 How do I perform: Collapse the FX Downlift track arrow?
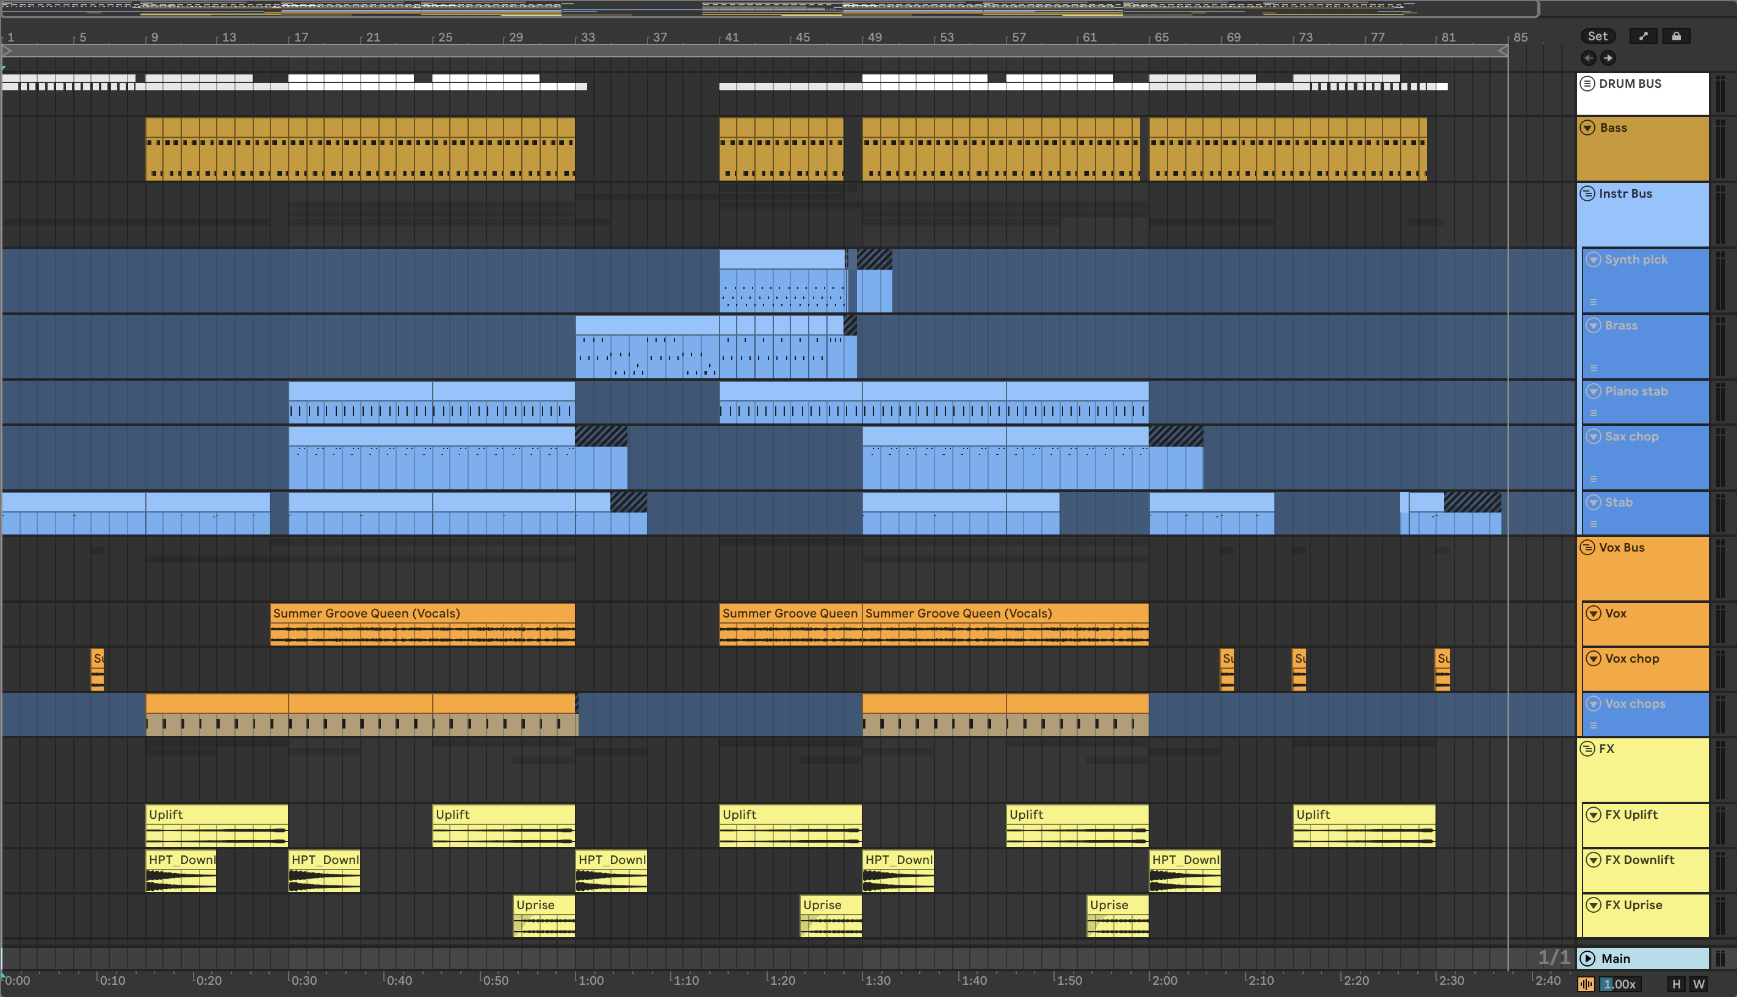1593,859
